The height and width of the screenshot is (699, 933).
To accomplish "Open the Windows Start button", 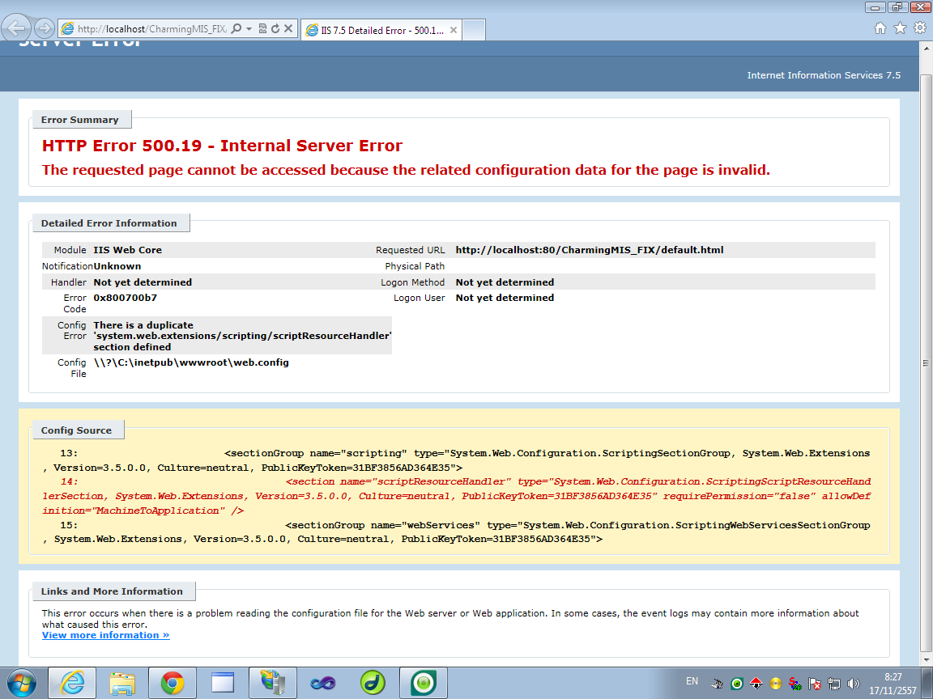I will tap(22, 683).
